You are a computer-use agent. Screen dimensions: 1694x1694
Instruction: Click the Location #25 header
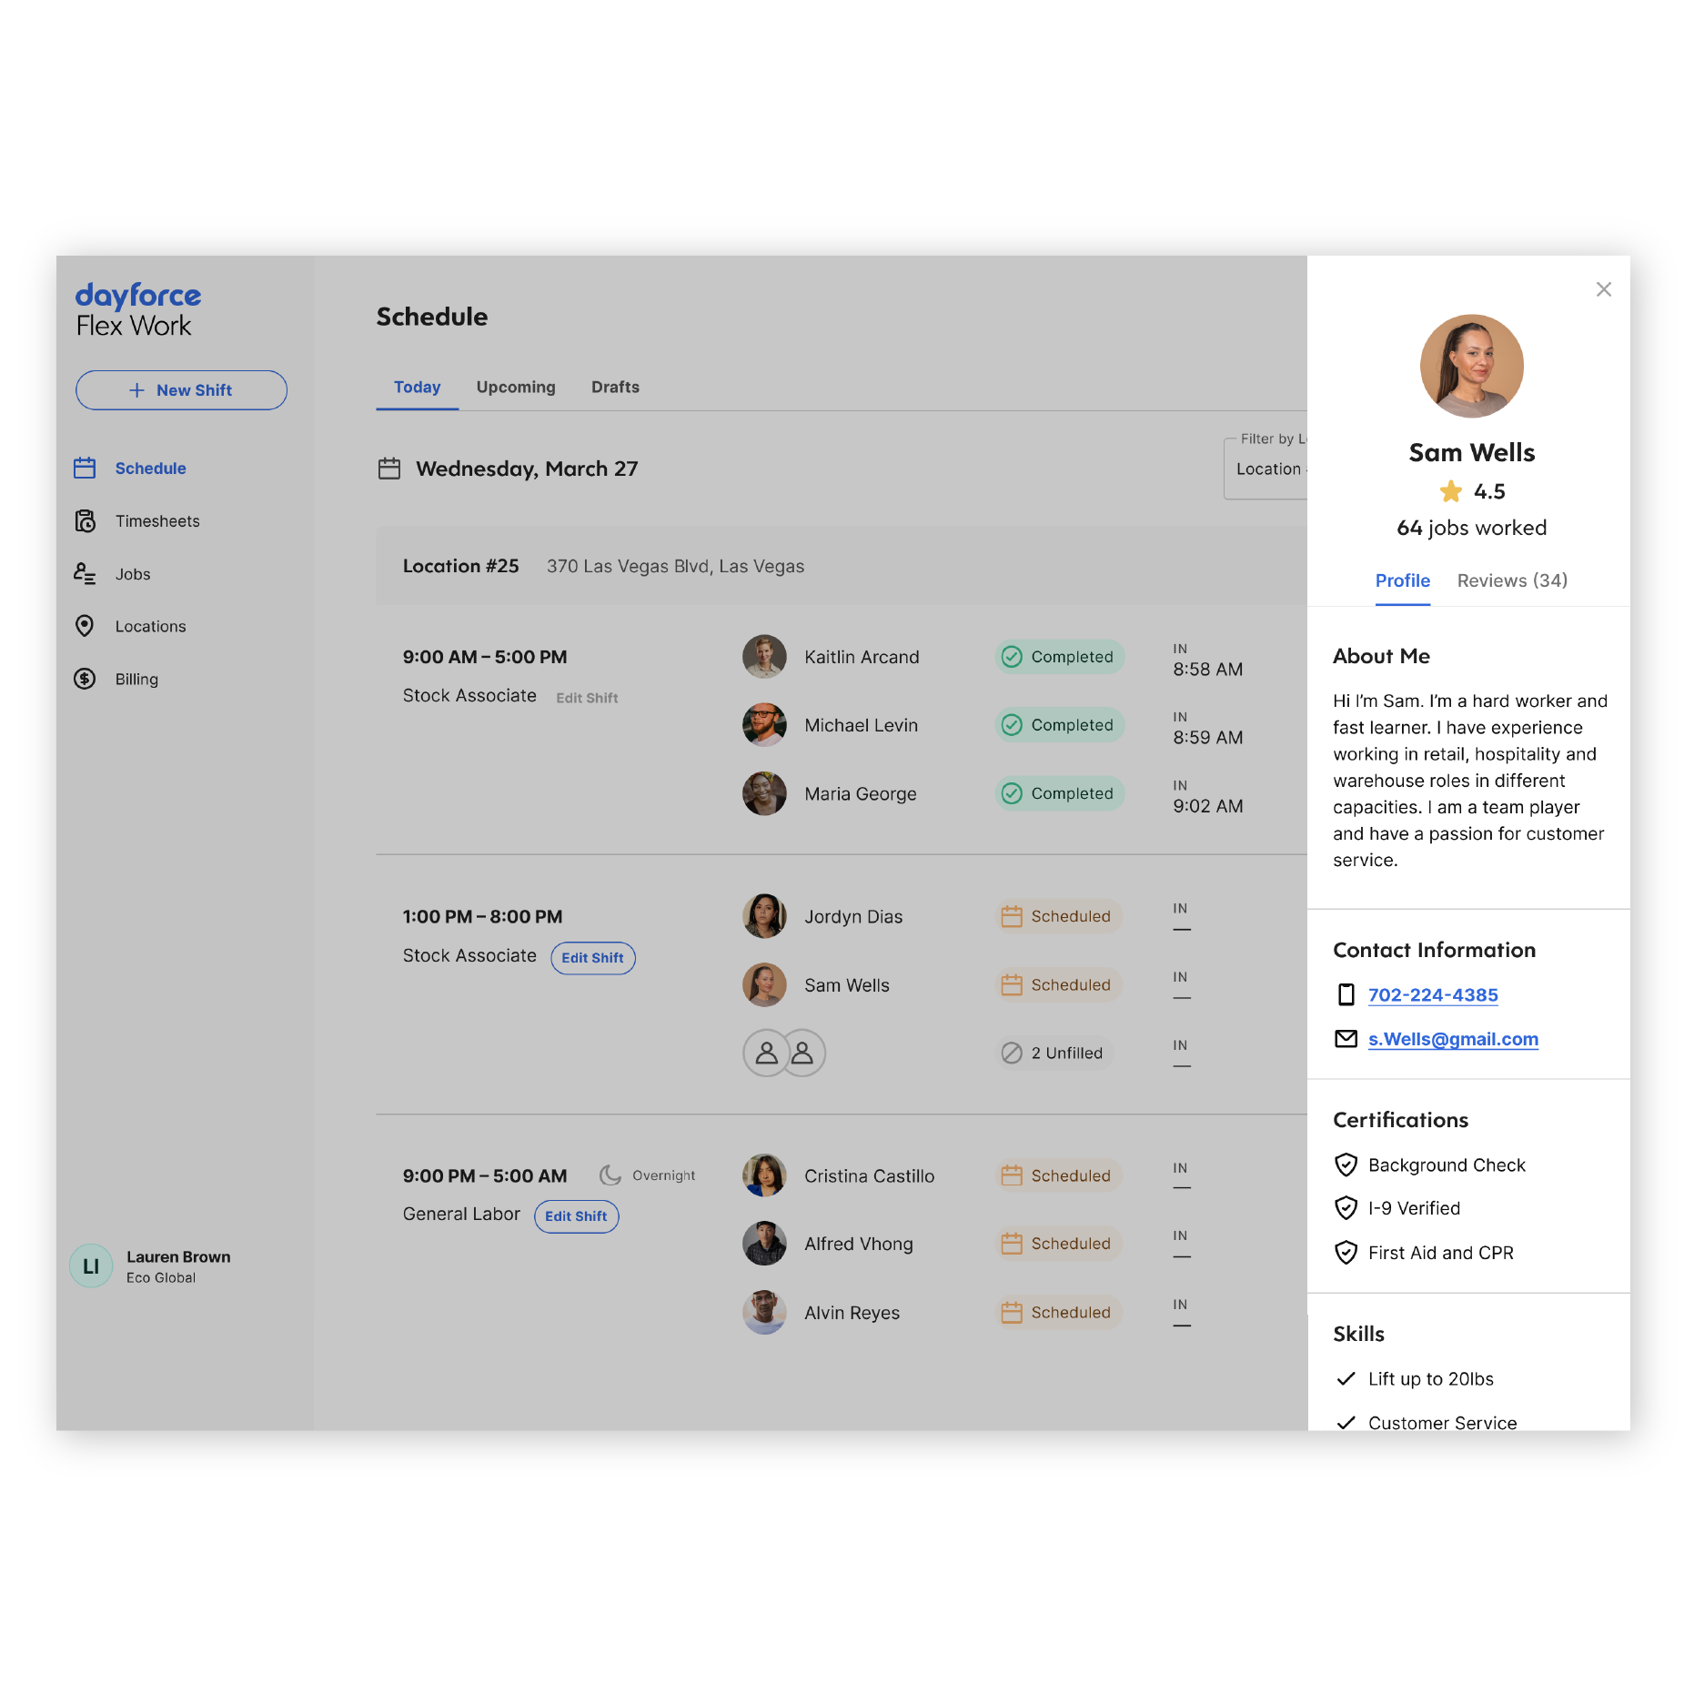click(x=842, y=566)
